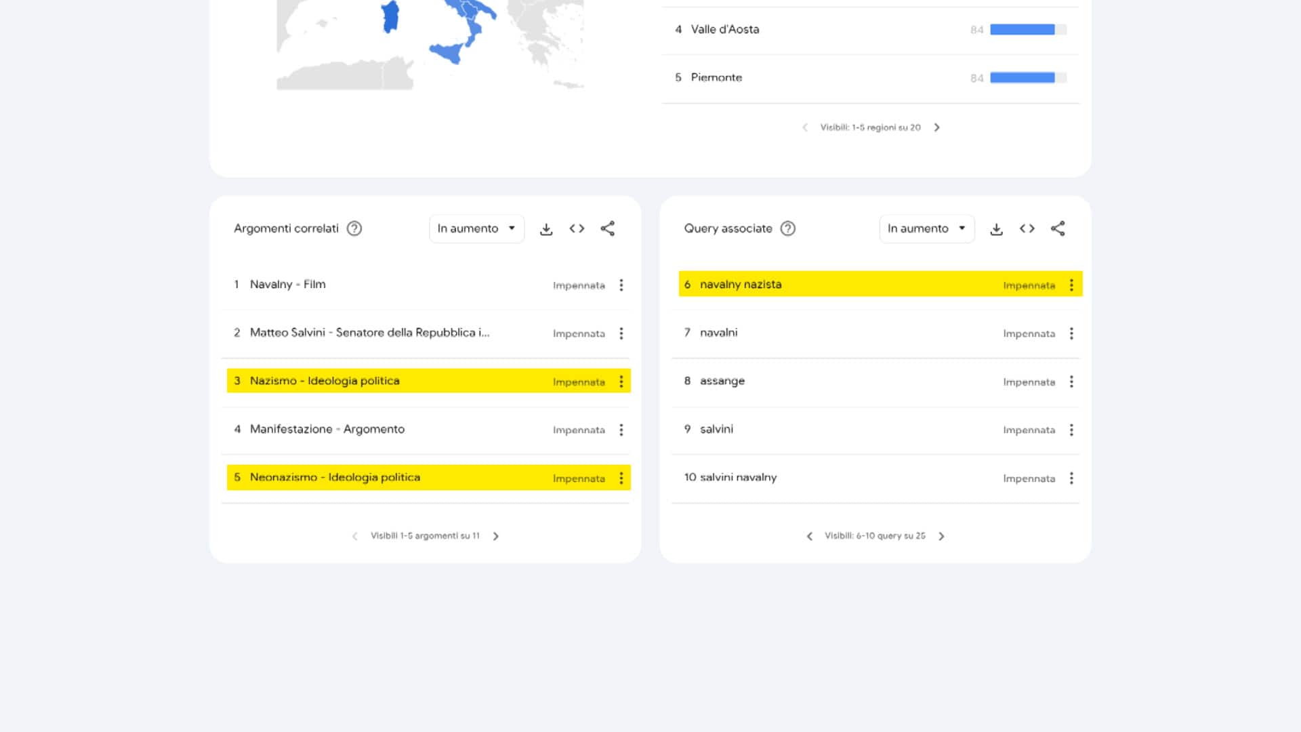Open help tooltip for Query associate

pos(787,229)
